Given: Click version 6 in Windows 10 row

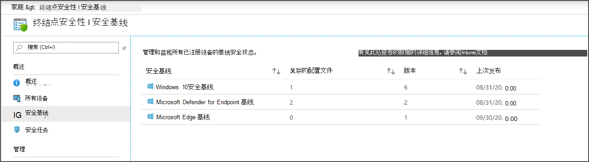Looking at the screenshot, I should coord(406,87).
